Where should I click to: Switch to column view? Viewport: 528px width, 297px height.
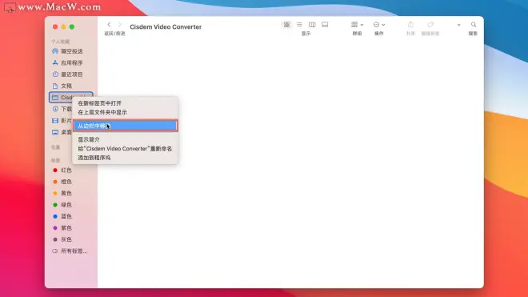312,25
